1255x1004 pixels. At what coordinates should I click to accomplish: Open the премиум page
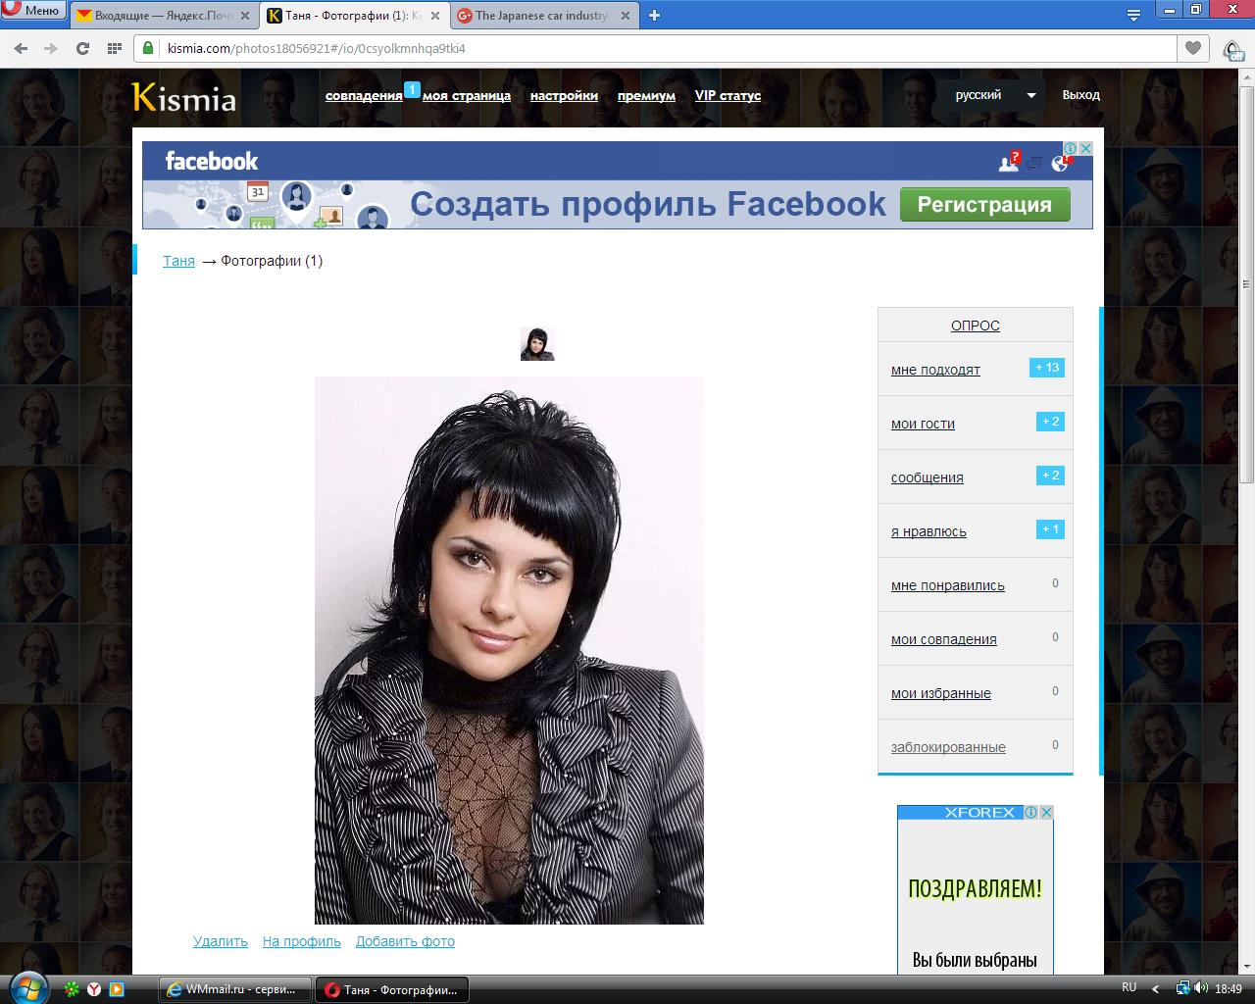click(646, 96)
